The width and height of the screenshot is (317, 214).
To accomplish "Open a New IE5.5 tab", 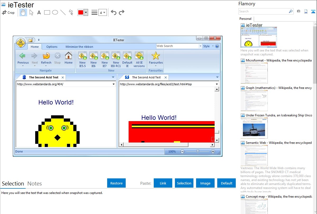I will tap(83, 59).
